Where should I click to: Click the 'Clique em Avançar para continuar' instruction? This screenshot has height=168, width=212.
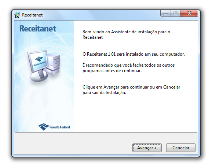(x=131, y=90)
